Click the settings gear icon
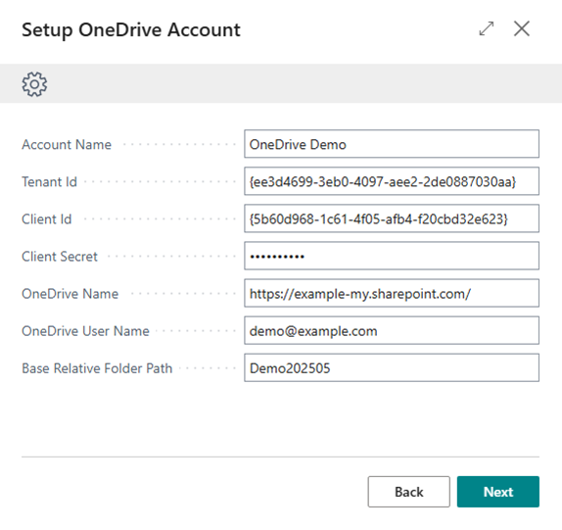 click(x=34, y=84)
